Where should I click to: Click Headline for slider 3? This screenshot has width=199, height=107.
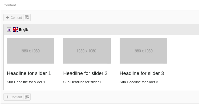[x=142, y=73]
